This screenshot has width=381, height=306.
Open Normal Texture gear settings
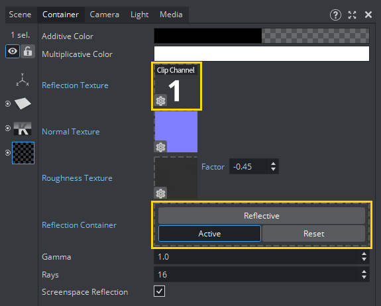160,146
